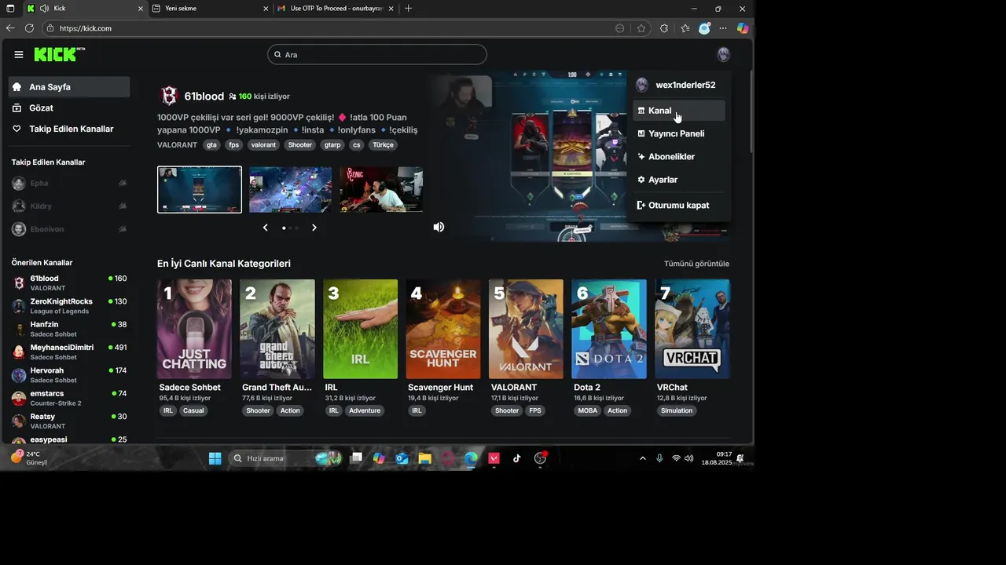Open MeyhaneciDimitri recommended channel
Viewport: 1006px width, 565px height.
pyautogui.click(x=69, y=352)
